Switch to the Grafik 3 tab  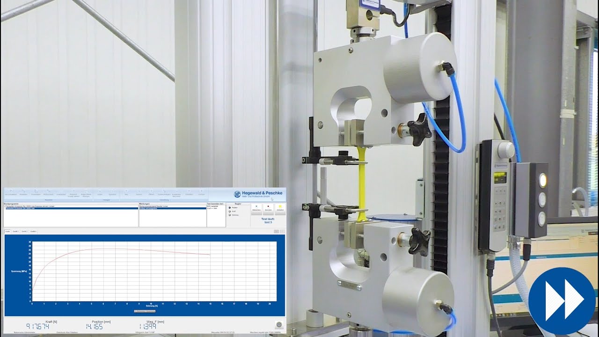[x=25, y=232]
